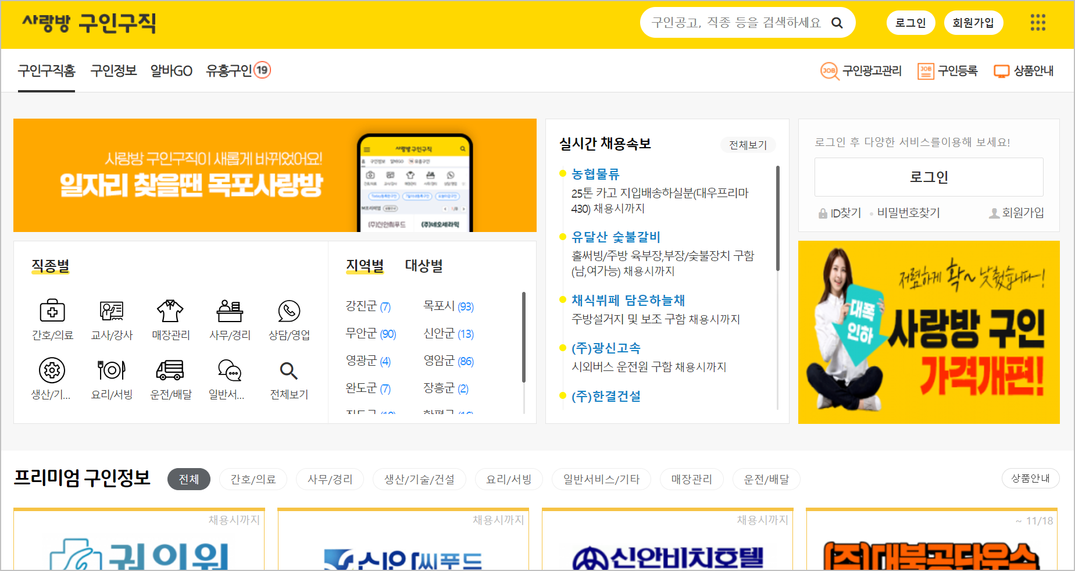Open the 농협물류 job listing

click(595, 174)
